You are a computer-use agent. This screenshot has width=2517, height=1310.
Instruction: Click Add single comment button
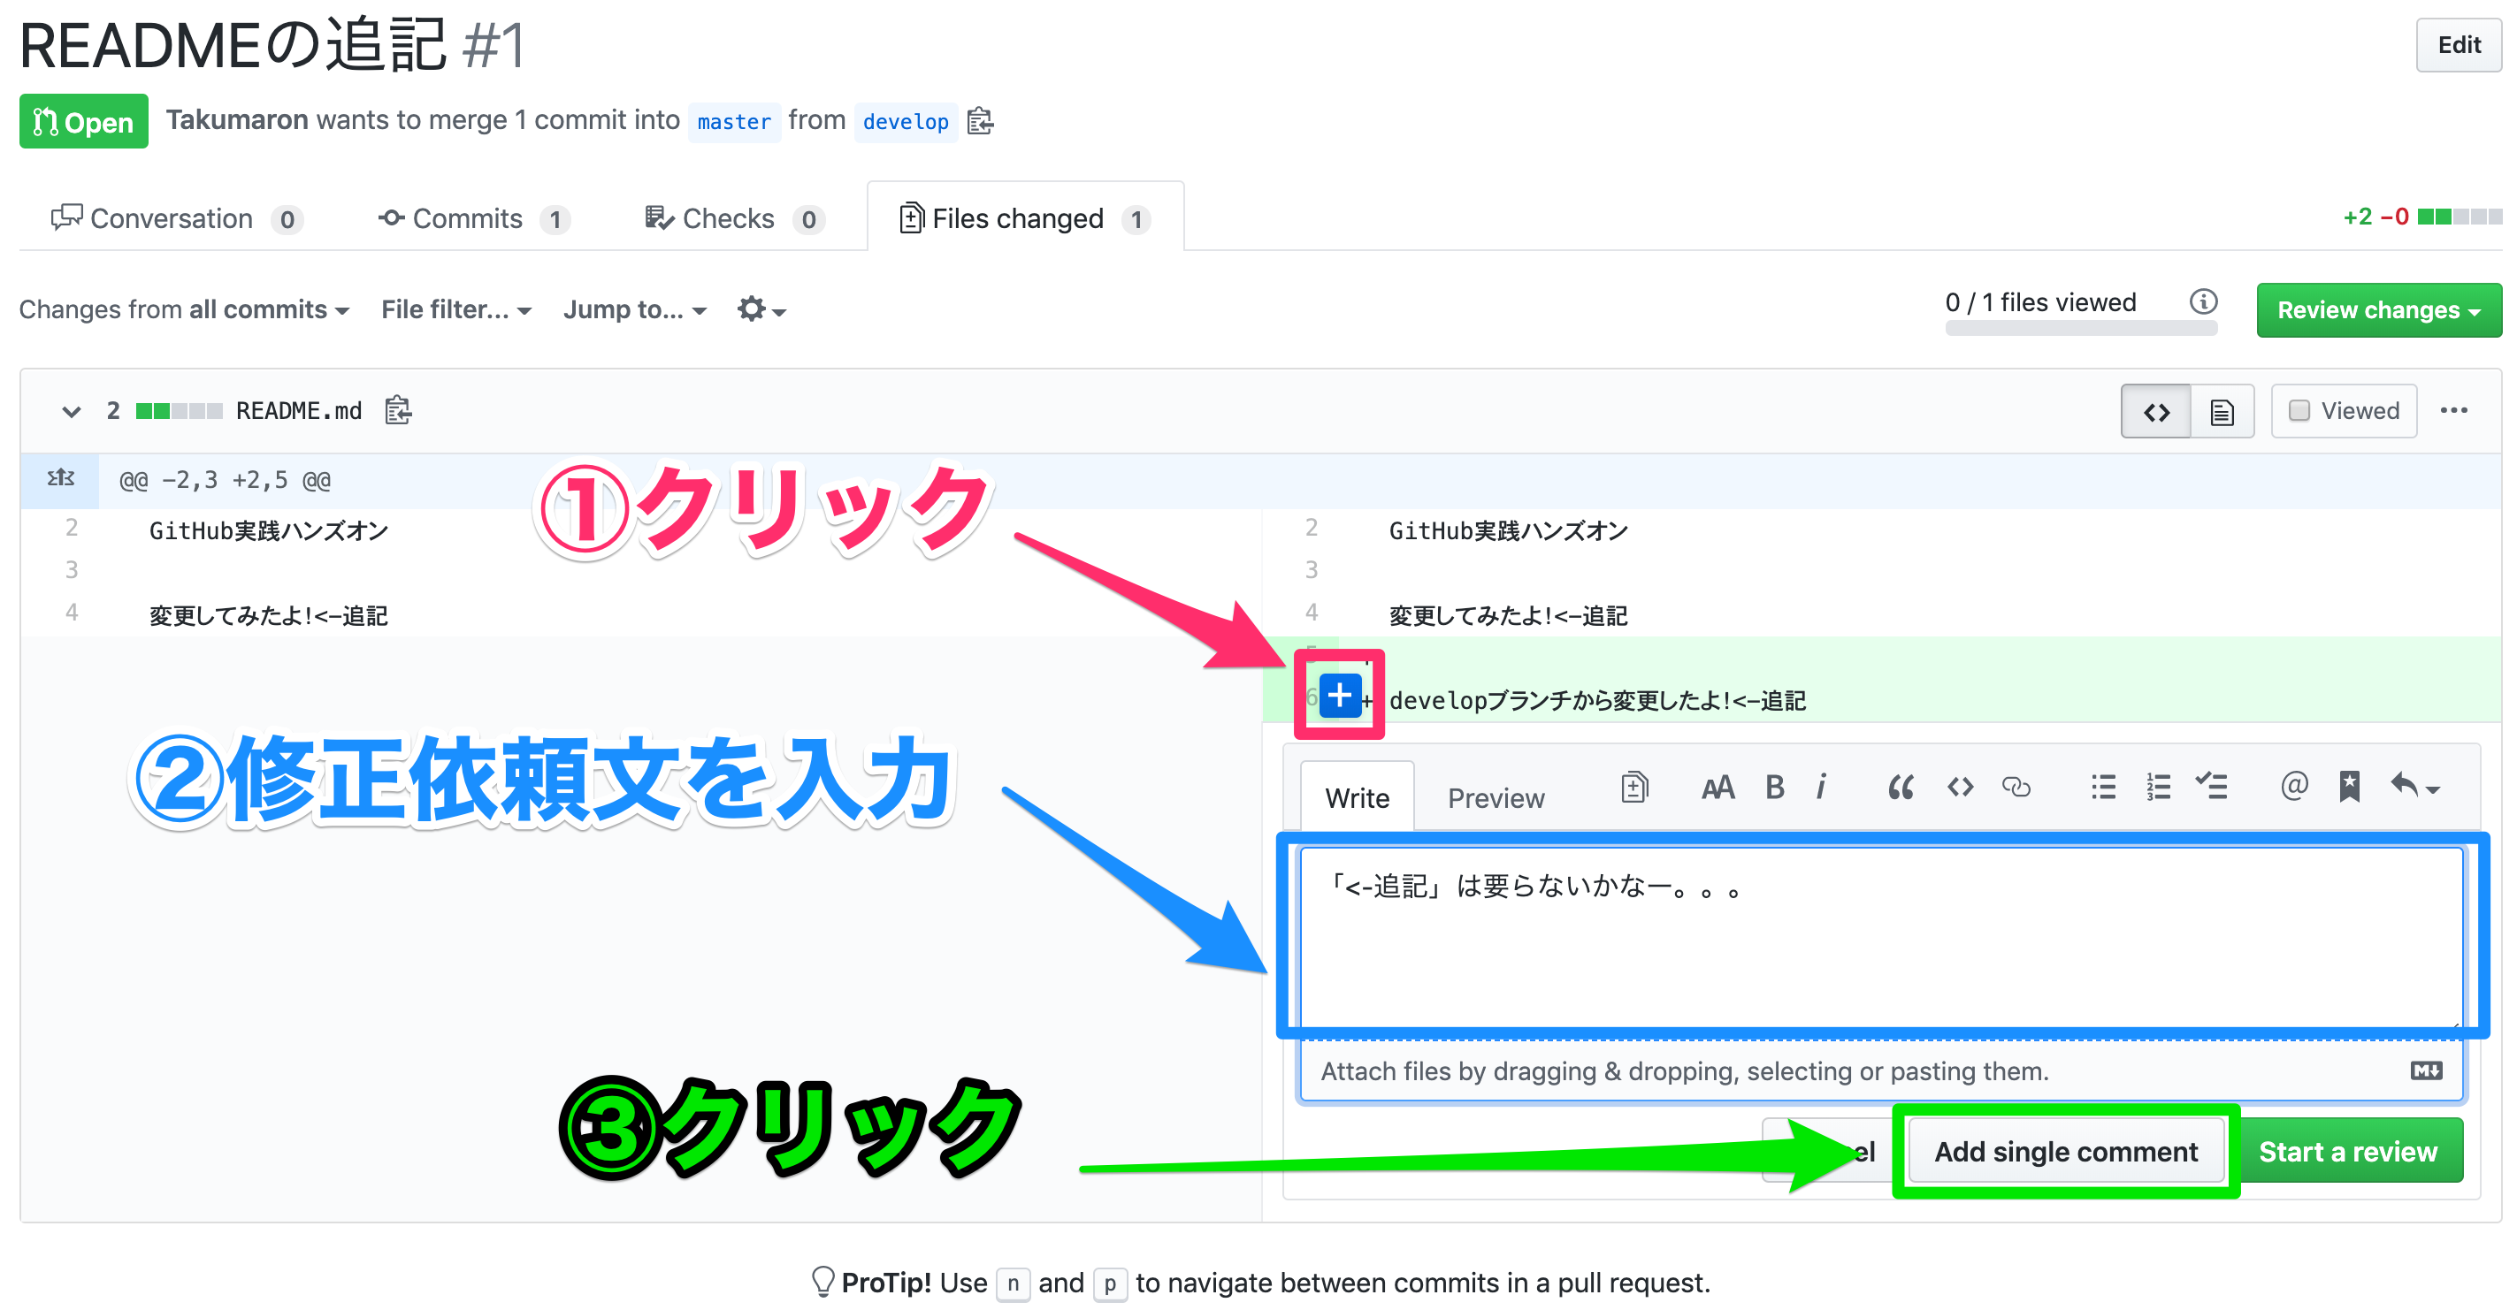[2066, 1152]
